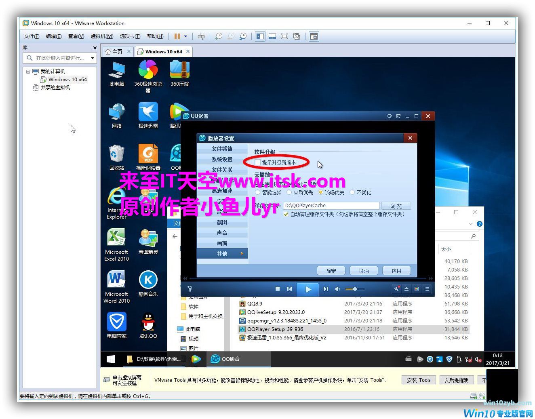Click the 以后提醒我 button
This screenshot has height=419, width=535.
click(x=456, y=380)
